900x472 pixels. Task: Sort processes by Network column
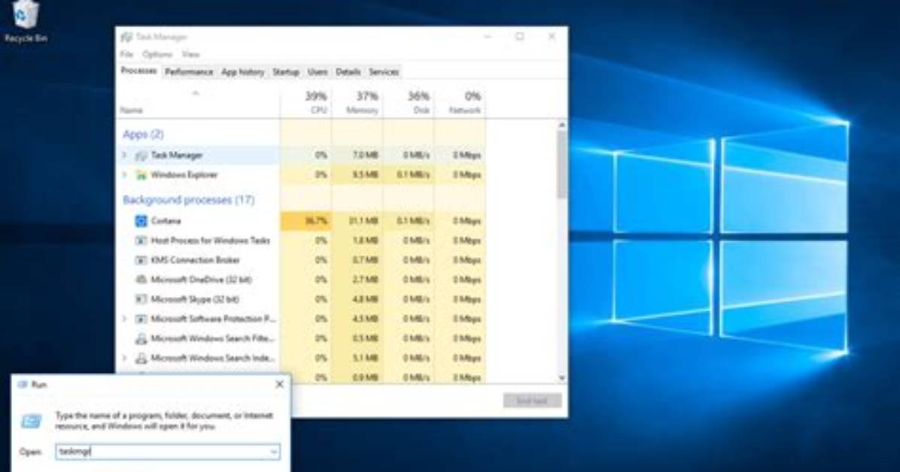click(x=460, y=102)
